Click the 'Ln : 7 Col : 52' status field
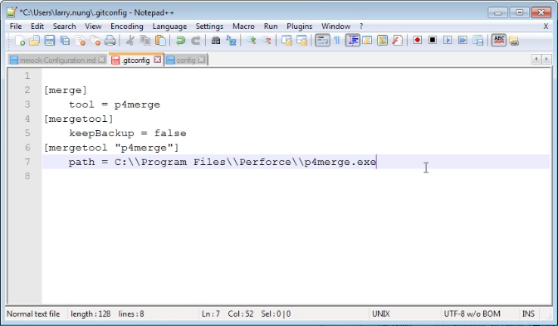This screenshot has width=558, height=326. [x=228, y=314]
